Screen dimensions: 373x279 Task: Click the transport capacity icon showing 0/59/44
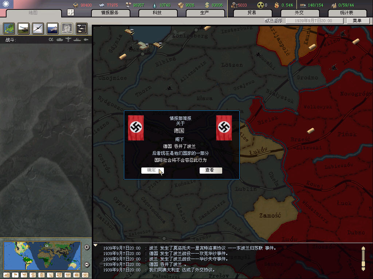click(x=334, y=5)
